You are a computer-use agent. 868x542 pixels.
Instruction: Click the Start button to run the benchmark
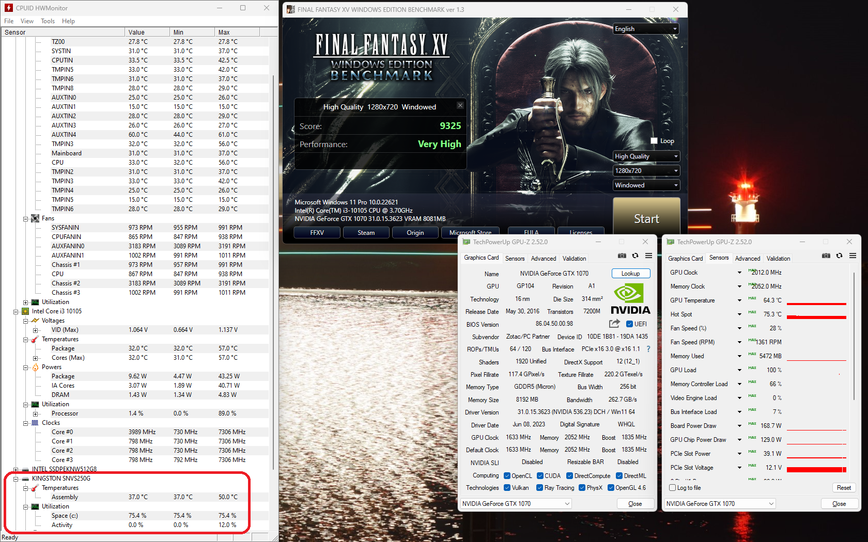coord(646,218)
